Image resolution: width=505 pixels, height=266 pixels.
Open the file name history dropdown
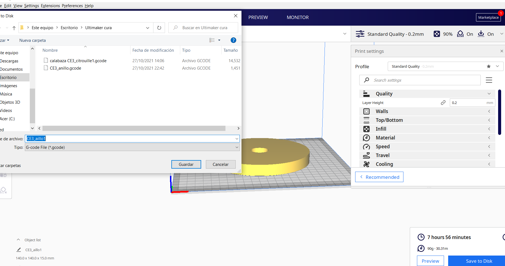237,139
